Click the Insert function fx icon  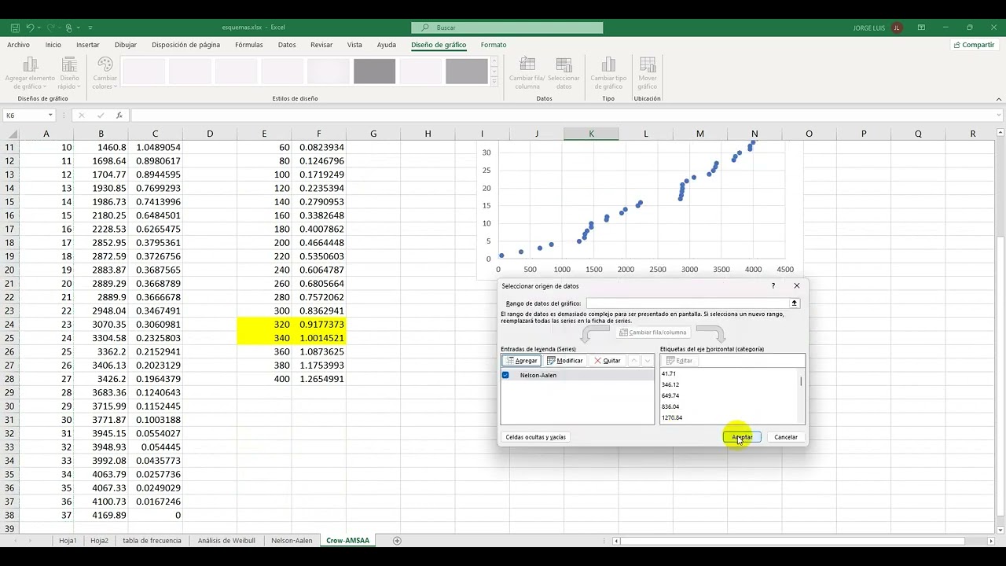pyautogui.click(x=119, y=116)
